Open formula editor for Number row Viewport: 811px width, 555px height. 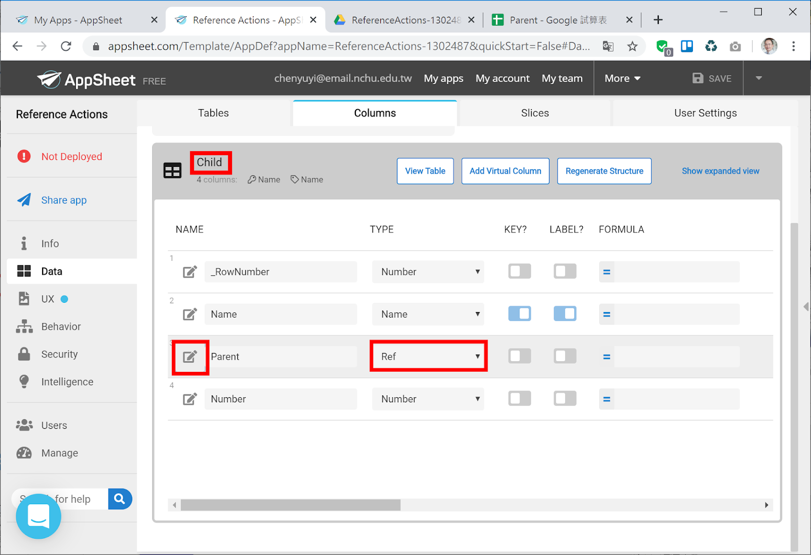click(x=607, y=399)
